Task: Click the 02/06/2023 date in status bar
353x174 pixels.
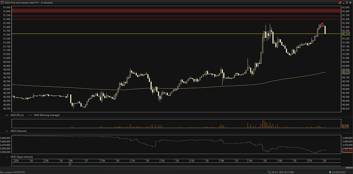Action: (339, 172)
